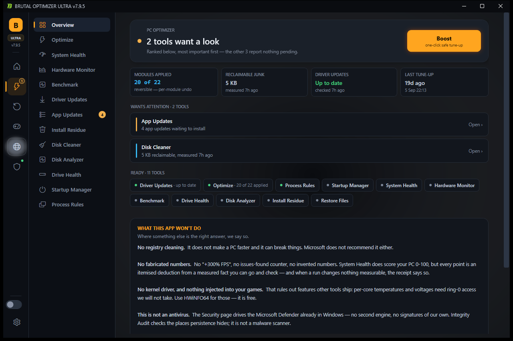
Task: Click the Boost one-click tune-up button
Action: (444, 41)
